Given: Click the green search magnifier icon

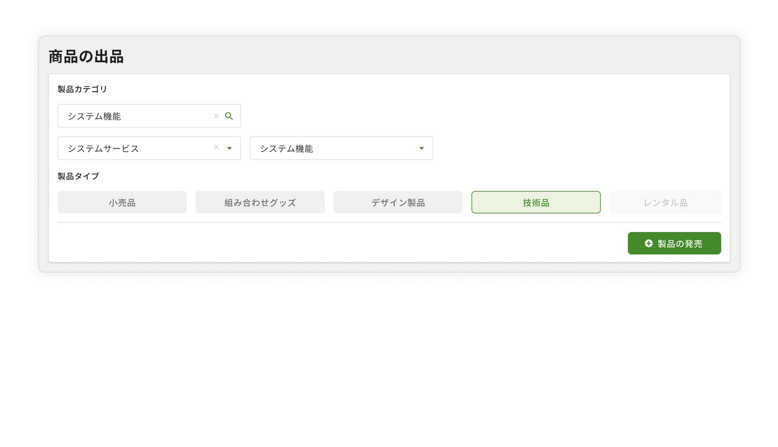Looking at the screenshot, I should [229, 116].
